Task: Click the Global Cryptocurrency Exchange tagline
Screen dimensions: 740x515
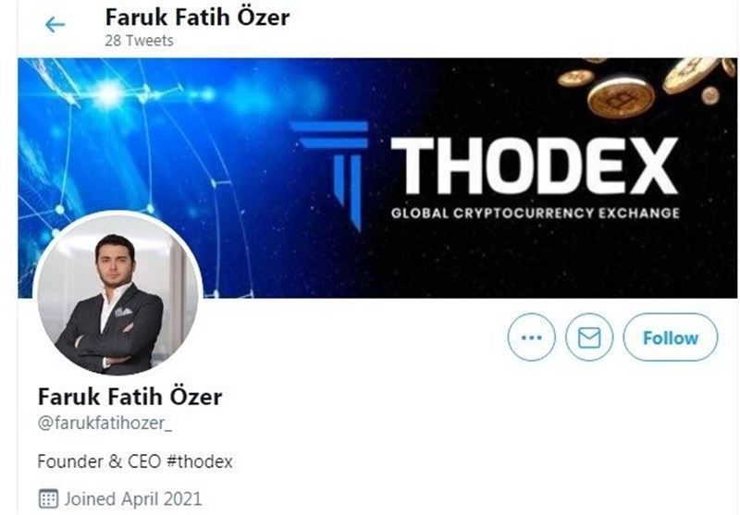Action: coord(536,214)
